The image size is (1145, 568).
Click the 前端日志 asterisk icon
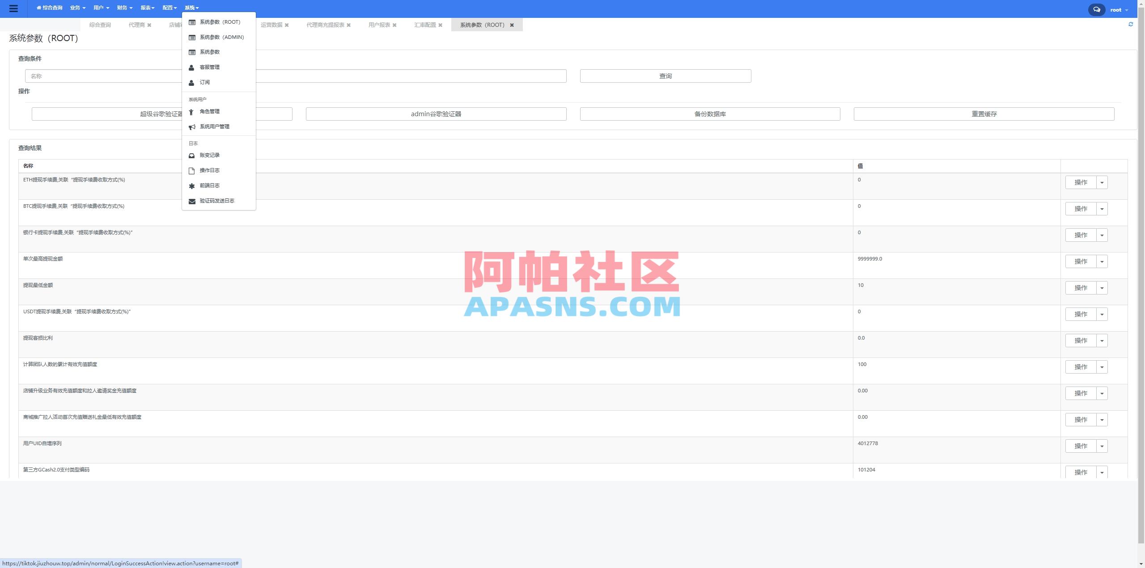point(192,185)
